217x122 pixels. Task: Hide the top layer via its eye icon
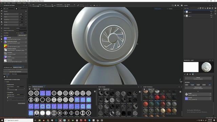tap(184, 12)
